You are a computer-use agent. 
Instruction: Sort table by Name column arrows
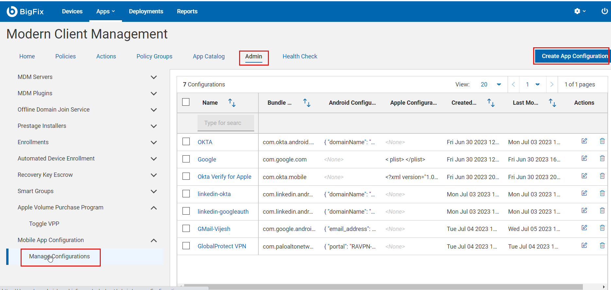tap(232, 103)
